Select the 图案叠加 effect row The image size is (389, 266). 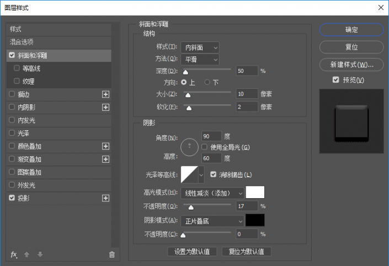point(59,172)
